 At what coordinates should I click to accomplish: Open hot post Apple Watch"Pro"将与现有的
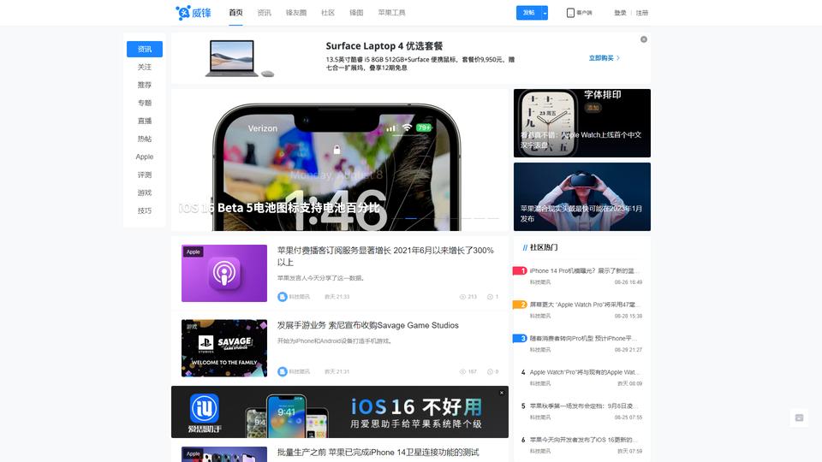[x=585, y=372]
